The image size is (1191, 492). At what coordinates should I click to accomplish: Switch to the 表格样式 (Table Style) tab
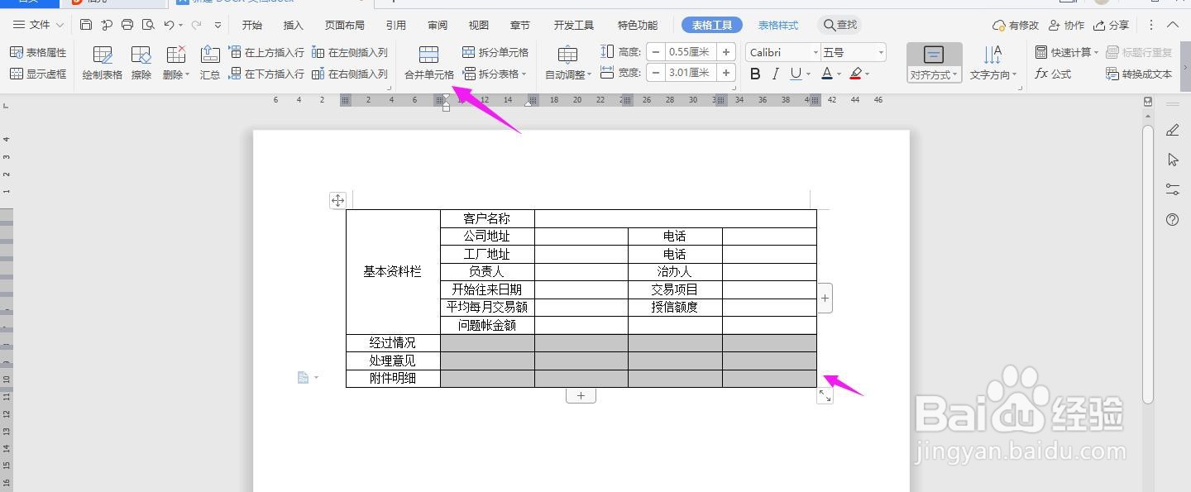pyautogui.click(x=777, y=25)
